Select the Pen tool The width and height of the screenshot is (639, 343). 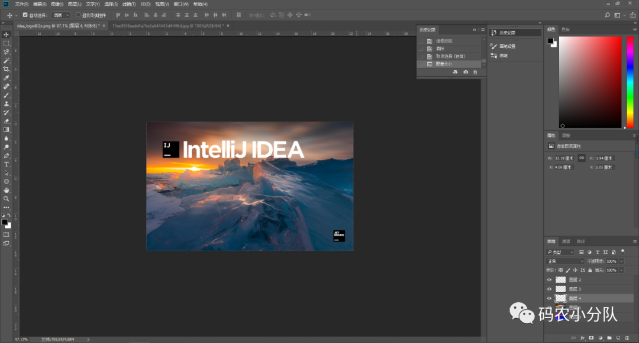(x=6, y=156)
